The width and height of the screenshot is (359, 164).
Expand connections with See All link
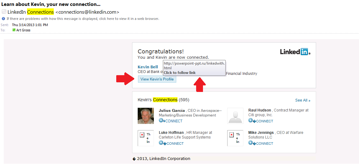(302, 100)
